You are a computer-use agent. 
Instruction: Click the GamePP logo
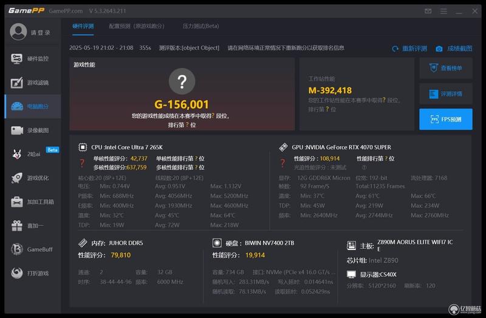26,10
